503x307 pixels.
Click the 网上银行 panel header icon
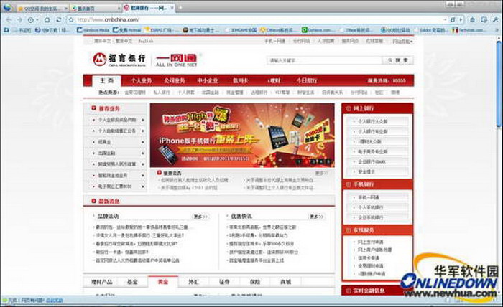pyautogui.click(x=349, y=108)
